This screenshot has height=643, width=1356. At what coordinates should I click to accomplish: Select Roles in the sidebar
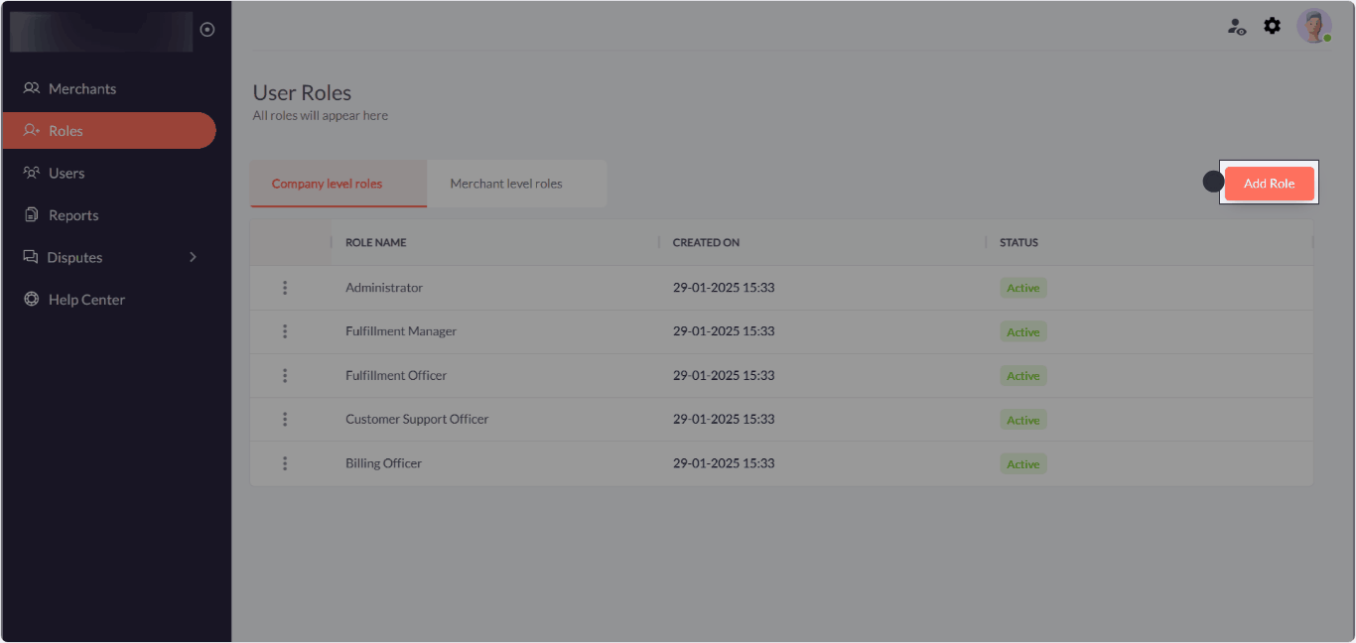coord(109,130)
